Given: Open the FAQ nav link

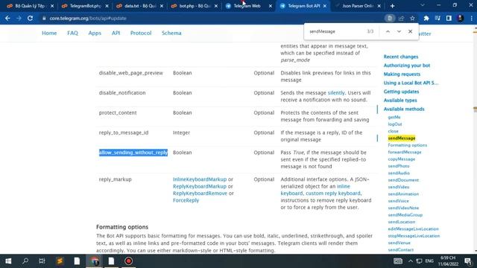Looking at the screenshot, I should click(x=72, y=33).
